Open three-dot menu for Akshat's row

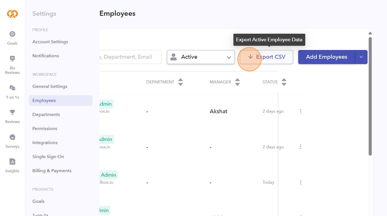click(x=301, y=111)
